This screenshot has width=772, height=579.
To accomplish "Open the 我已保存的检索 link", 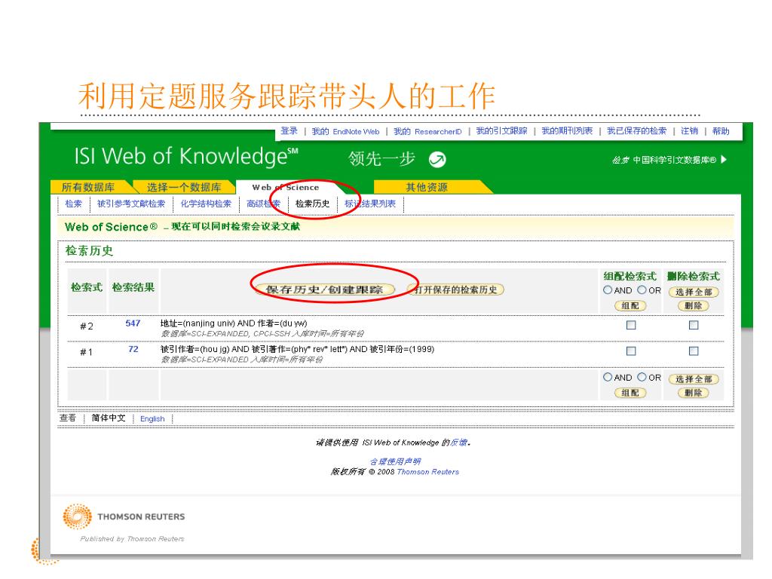I will click(x=636, y=131).
